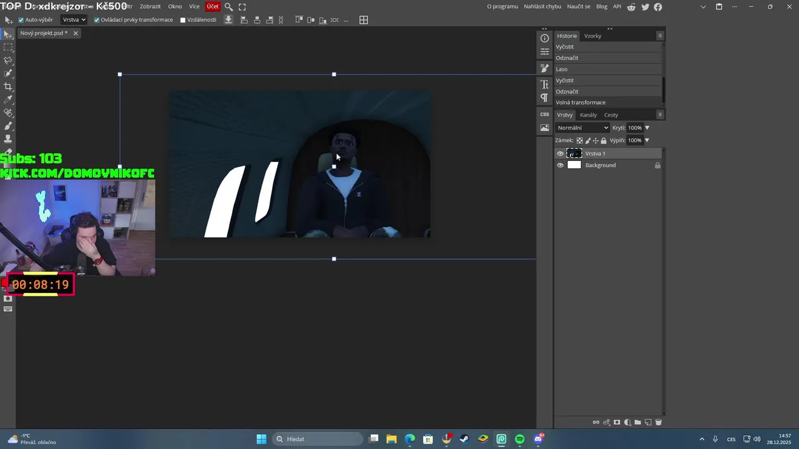Open the Krytí opacity slider arrow
799x449 pixels.
click(x=647, y=128)
